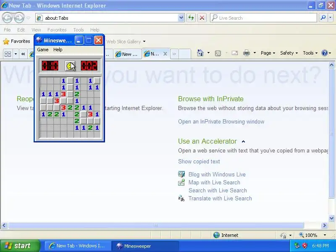Click the zoom magnifier icon in status bar
Screen dimensions: 336x252
point(302,235)
